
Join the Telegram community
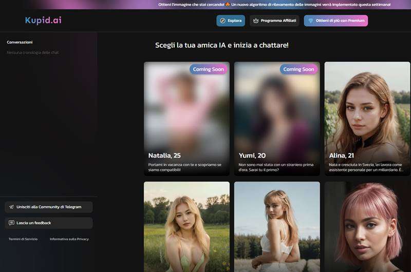click(49, 207)
